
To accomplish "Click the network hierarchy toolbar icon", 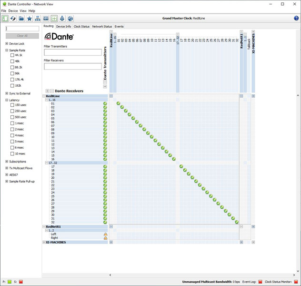I will [38, 19].
